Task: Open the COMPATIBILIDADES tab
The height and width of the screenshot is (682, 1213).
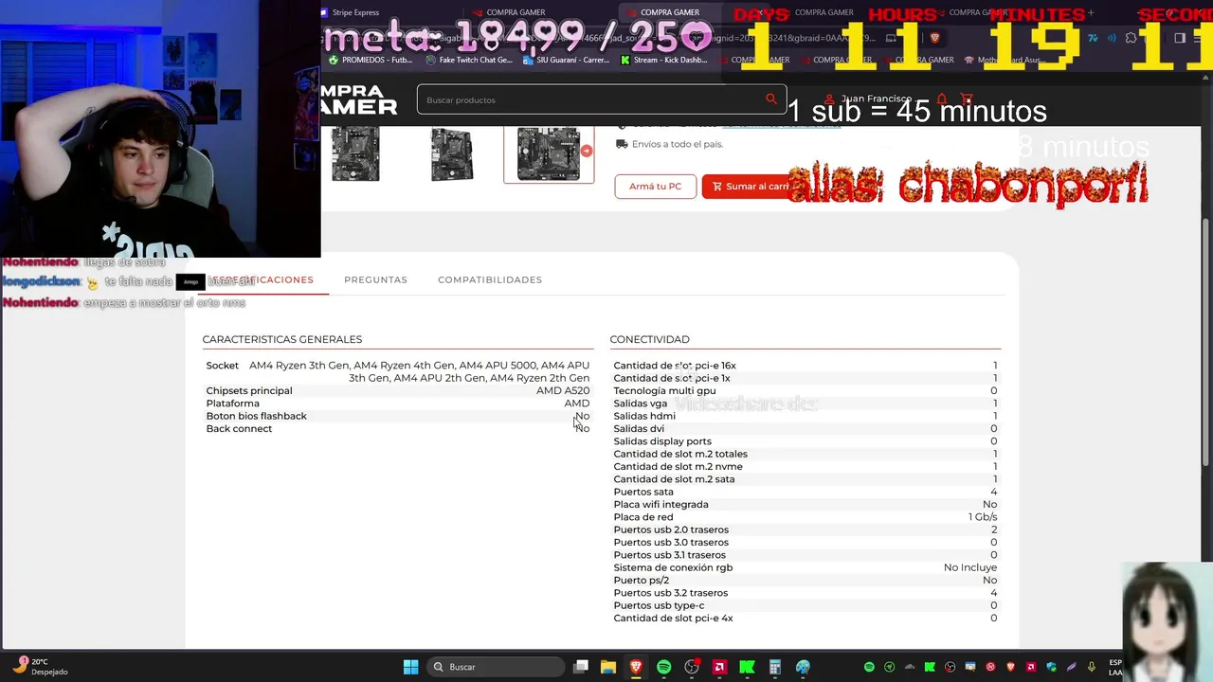Action: 490,279
